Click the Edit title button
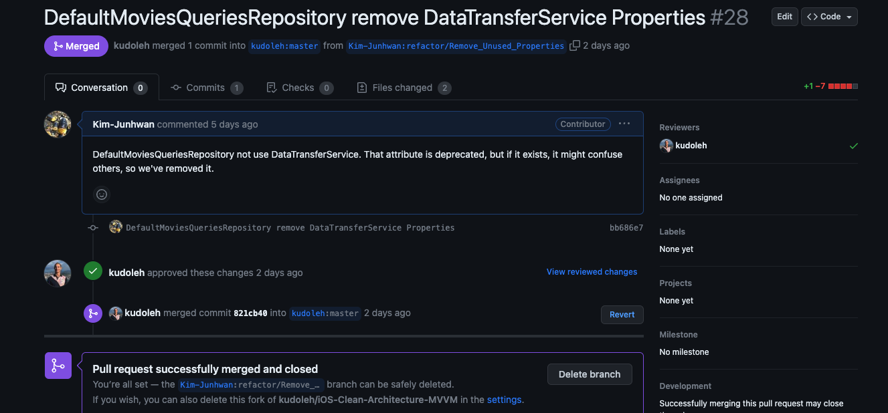The height and width of the screenshot is (413, 888). [x=784, y=17]
